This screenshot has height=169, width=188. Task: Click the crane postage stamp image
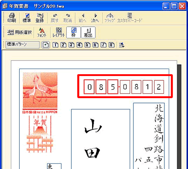point(40,92)
